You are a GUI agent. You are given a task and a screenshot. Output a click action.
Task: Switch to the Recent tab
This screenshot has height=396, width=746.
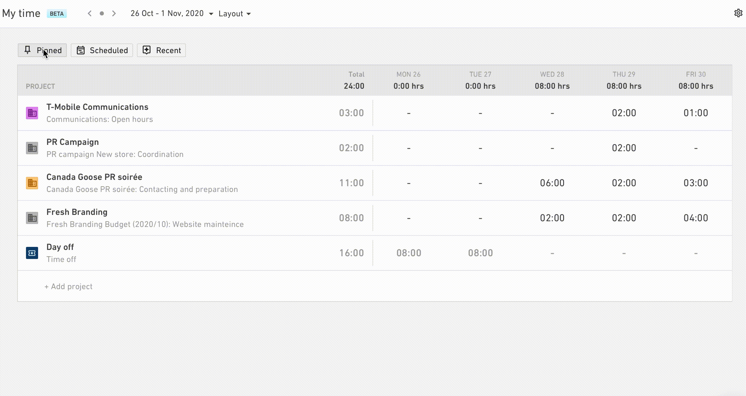tap(161, 50)
